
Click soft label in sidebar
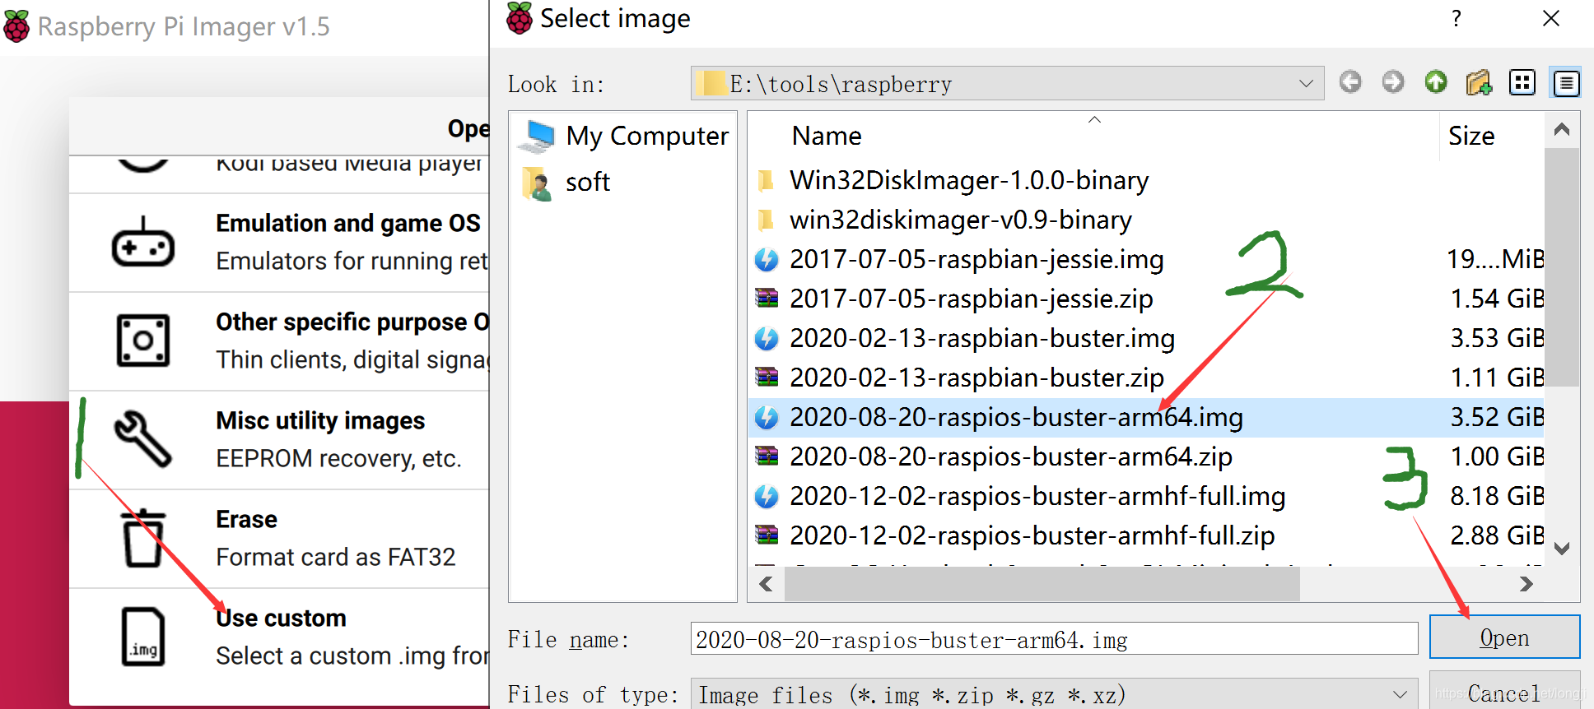[x=588, y=182]
